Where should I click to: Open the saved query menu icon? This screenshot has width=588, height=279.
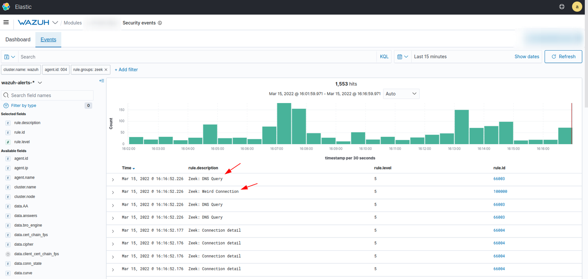10,57
